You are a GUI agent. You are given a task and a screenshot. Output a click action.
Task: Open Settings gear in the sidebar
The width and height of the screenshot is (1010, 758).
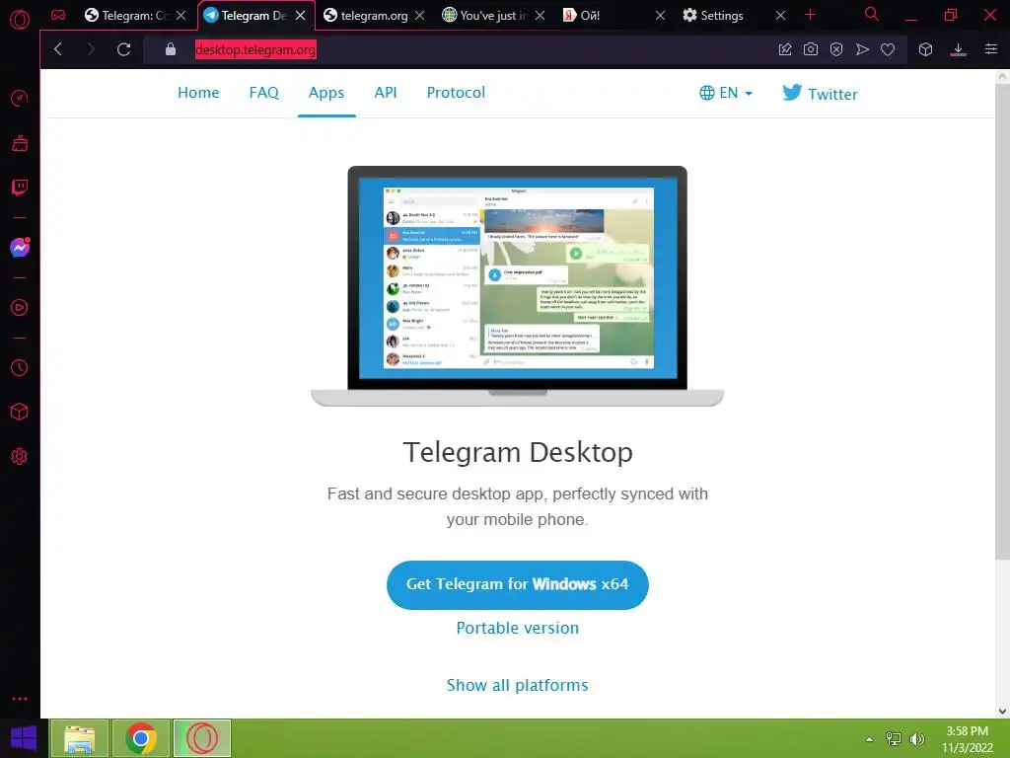20,456
